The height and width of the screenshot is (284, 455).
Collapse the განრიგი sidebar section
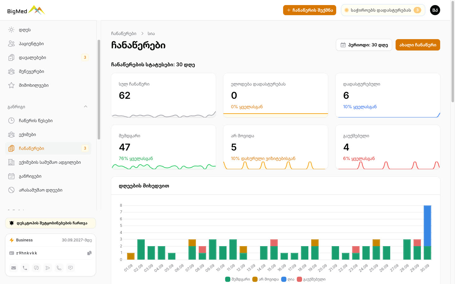(x=86, y=107)
